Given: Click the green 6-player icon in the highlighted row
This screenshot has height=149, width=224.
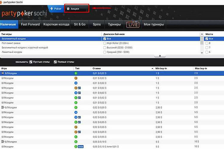Looking at the screenshot, I should (76, 73).
